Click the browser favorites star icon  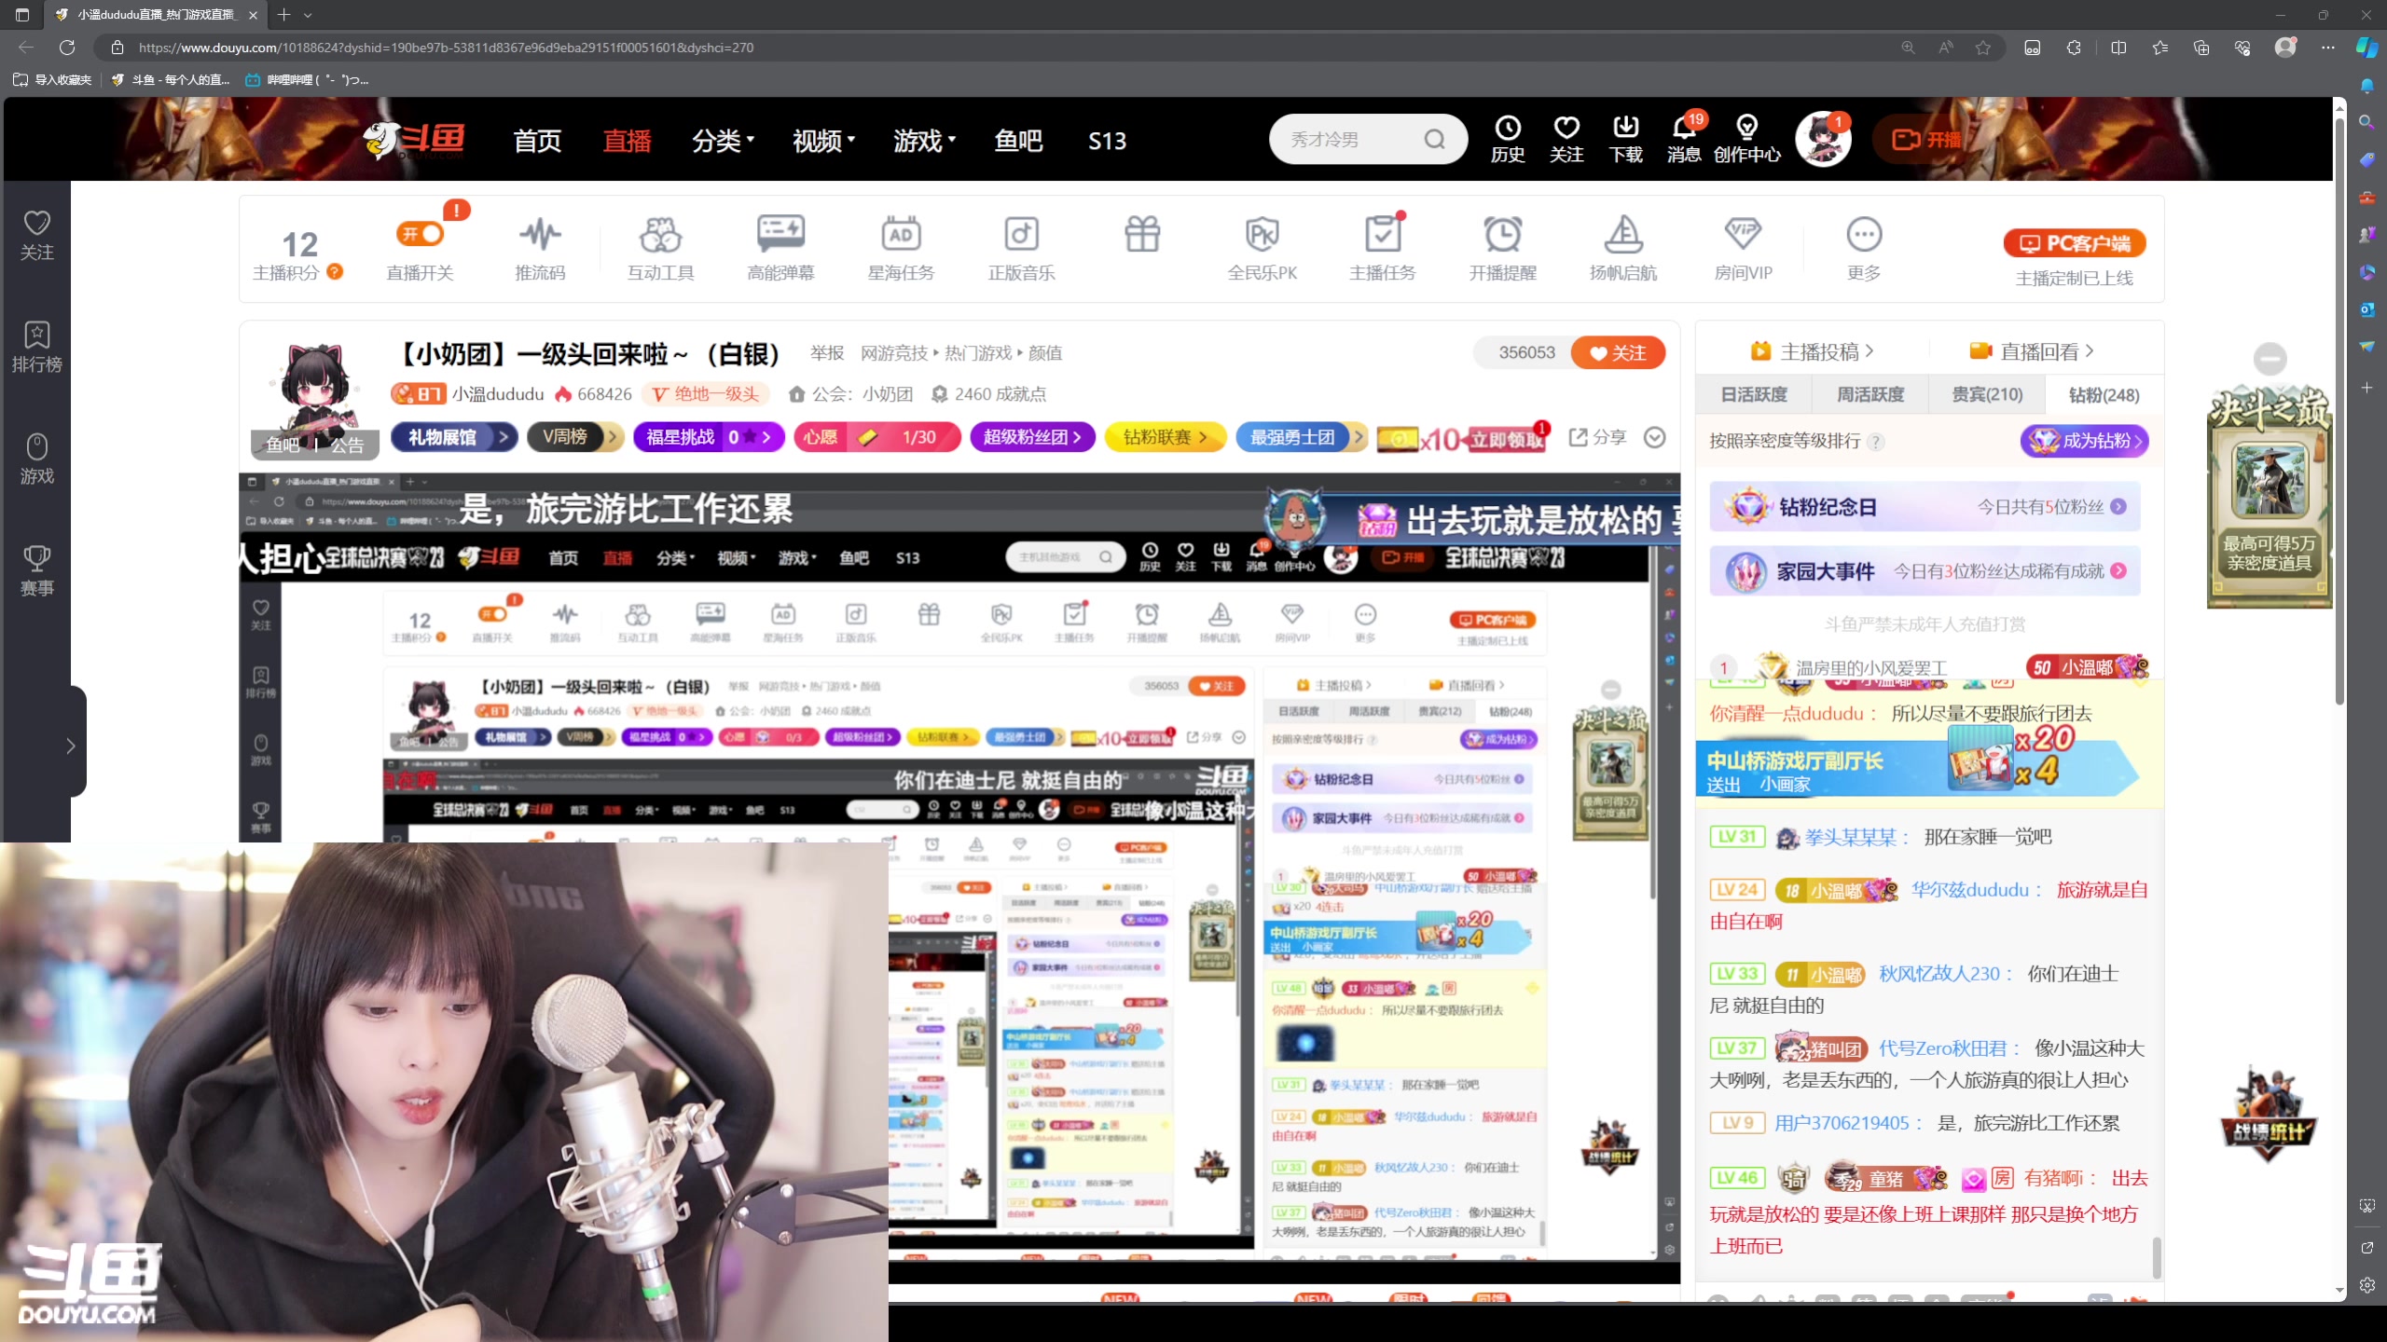[x=1983, y=48]
